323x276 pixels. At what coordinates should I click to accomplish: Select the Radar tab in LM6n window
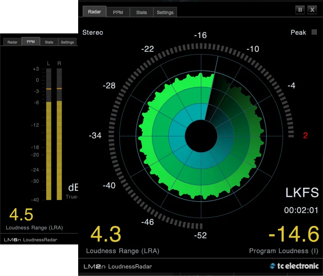pyautogui.click(x=12, y=42)
